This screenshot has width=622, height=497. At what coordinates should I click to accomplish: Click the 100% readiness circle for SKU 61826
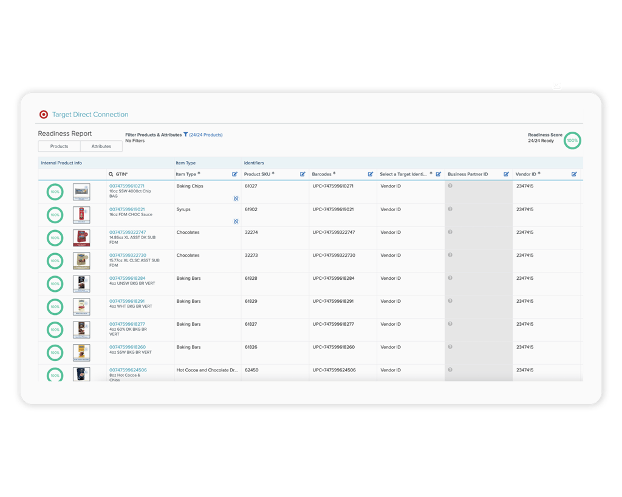[x=55, y=353]
